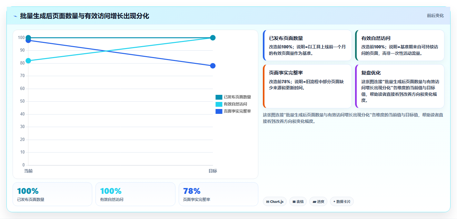
Task: Click the 当前 x-axis label
Action: [x=28, y=171]
